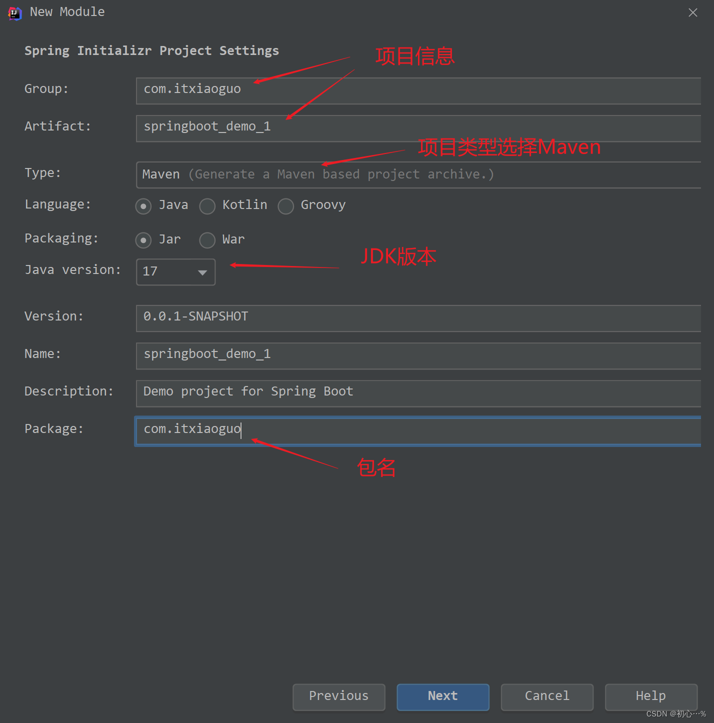Open the project Type selector showing Maven
The image size is (714, 723).
418,174
